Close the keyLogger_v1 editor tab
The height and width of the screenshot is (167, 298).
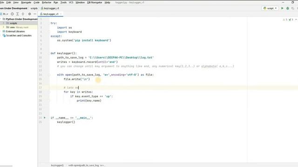click(x=61, y=14)
